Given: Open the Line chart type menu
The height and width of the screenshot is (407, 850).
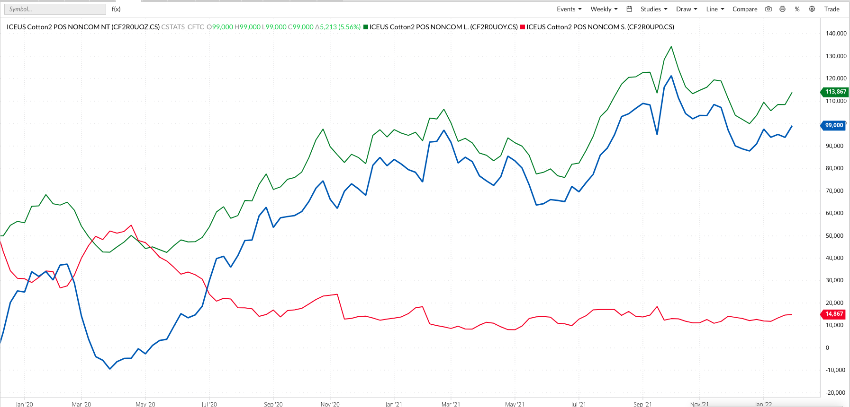Looking at the screenshot, I should click(x=714, y=9).
